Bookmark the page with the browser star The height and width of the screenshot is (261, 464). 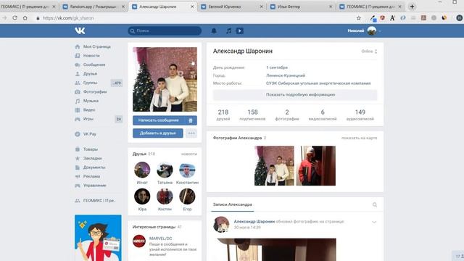(359, 18)
